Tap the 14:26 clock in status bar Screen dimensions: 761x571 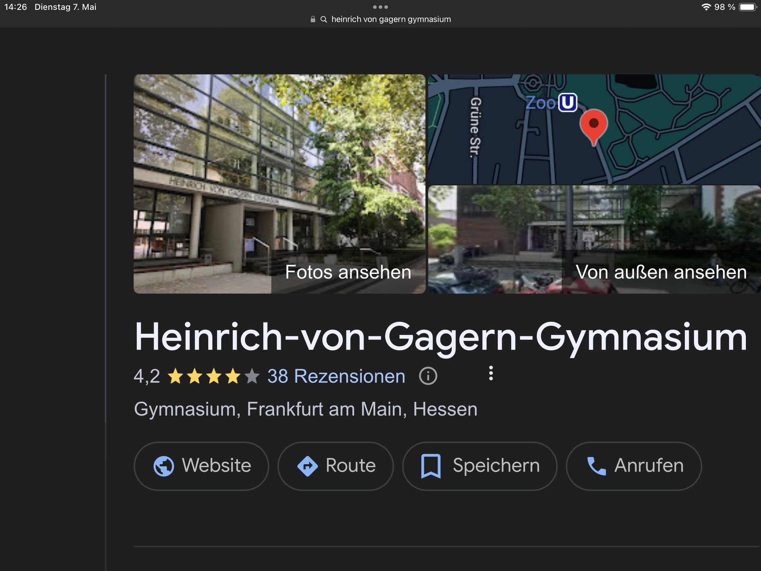point(15,7)
